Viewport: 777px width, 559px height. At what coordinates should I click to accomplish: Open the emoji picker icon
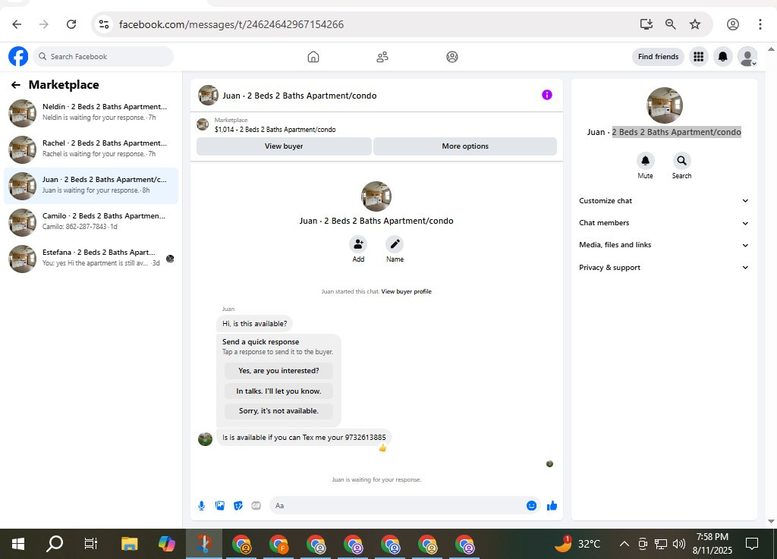tap(531, 505)
